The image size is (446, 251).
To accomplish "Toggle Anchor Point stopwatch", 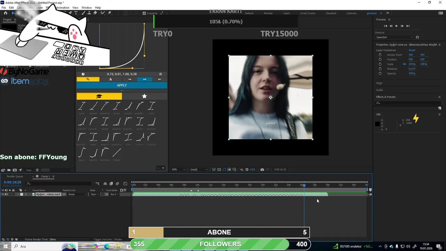I will point(380,55).
